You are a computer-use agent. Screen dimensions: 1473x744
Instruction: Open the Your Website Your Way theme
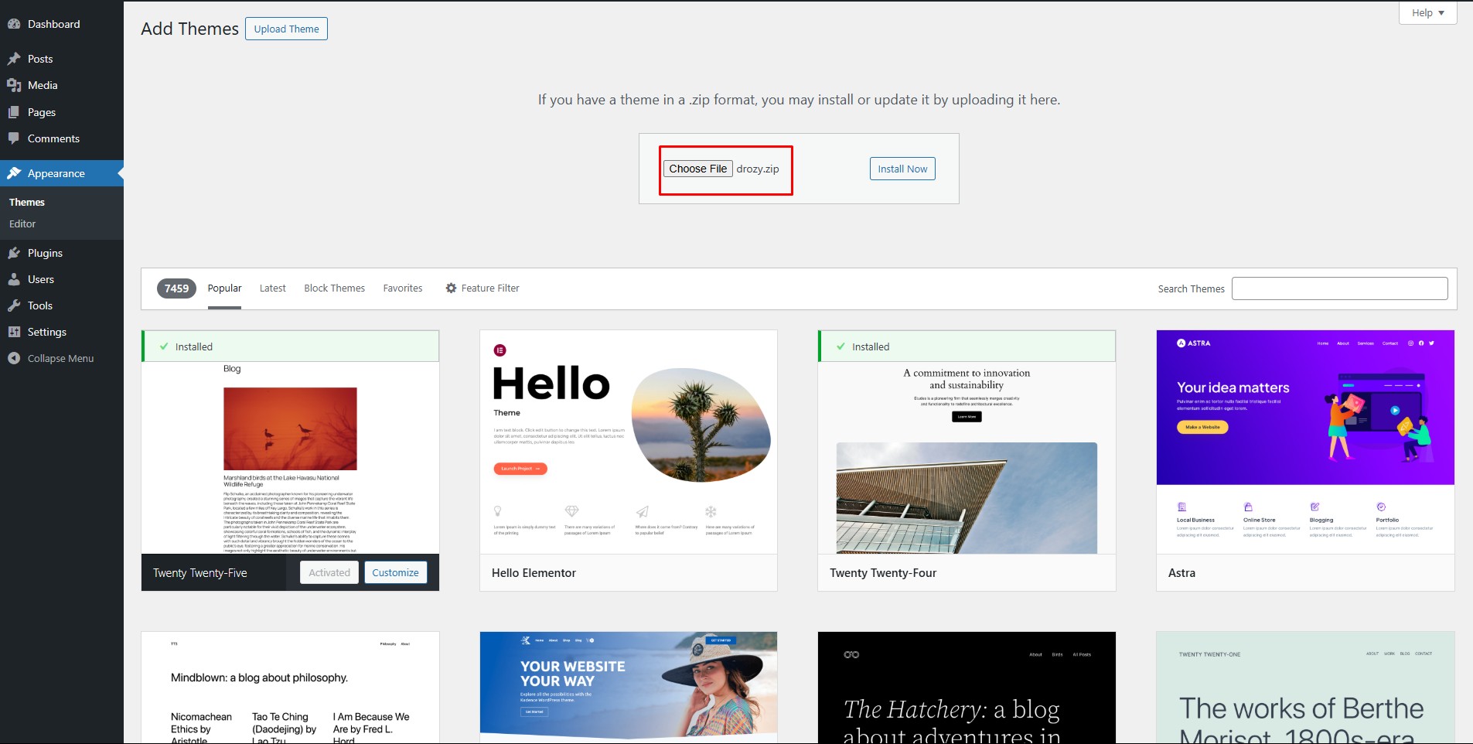coord(628,688)
